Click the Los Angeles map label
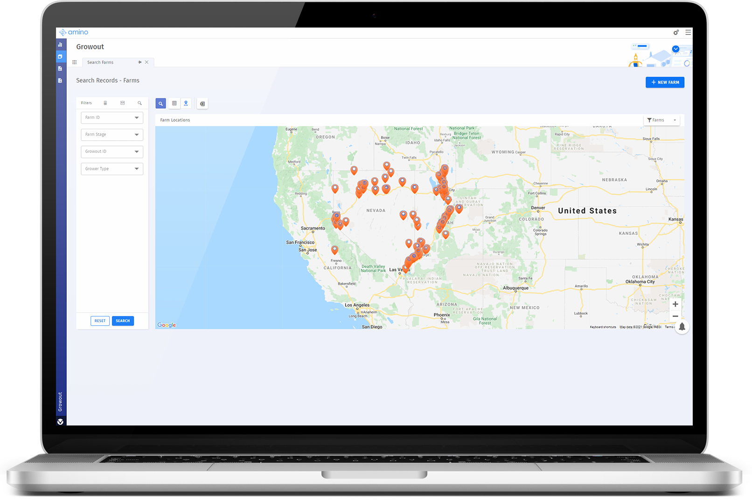752x501 pixels. pyautogui.click(x=357, y=305)
